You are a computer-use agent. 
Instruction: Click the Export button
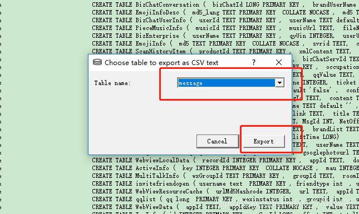pos(264,141)
